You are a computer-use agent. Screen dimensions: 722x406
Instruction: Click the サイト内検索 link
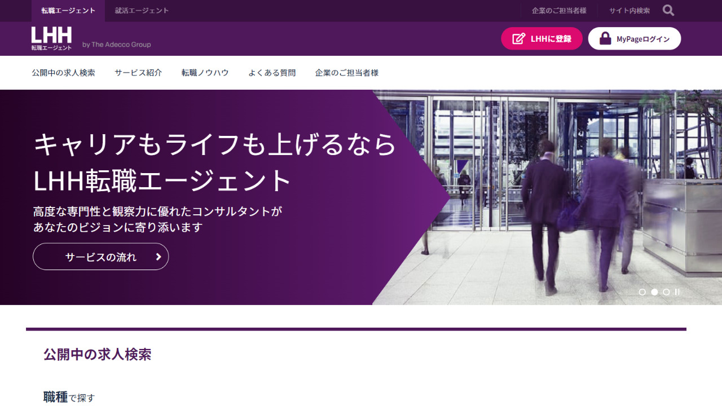click(629, 11)
